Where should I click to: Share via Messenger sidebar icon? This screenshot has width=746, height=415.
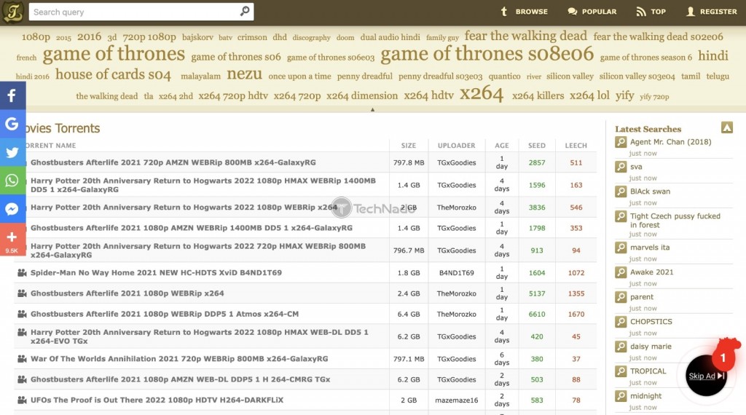(x=12, y=209)
